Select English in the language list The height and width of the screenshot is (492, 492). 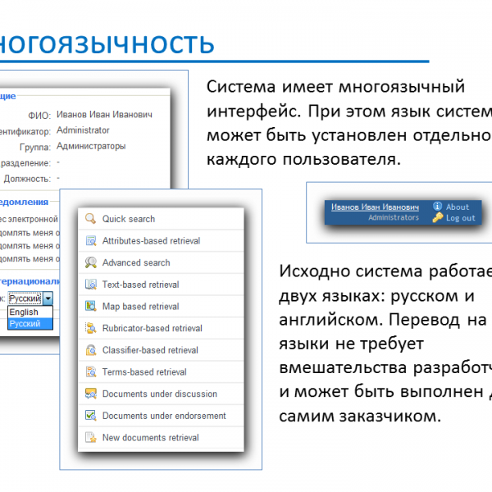[25, 312]
